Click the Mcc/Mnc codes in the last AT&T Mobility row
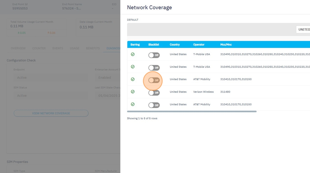Screen dimensions: 310x173 (236, 104)
